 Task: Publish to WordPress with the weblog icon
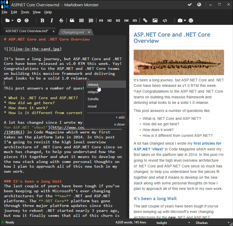[x=191, y=20]
